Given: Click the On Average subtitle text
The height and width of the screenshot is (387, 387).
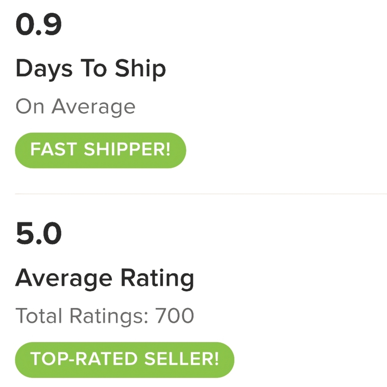Looking at the screenshot, I should coord(75,106).
